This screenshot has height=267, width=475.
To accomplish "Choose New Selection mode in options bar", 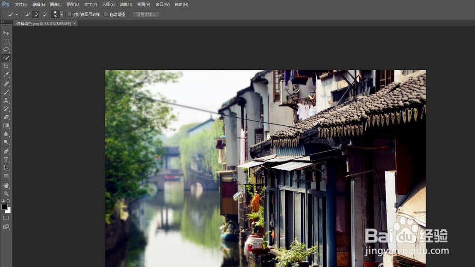I will (x=27, y=14).
